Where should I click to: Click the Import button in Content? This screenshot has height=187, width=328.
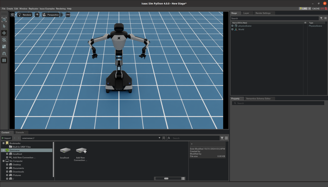(x=6, y=138)
